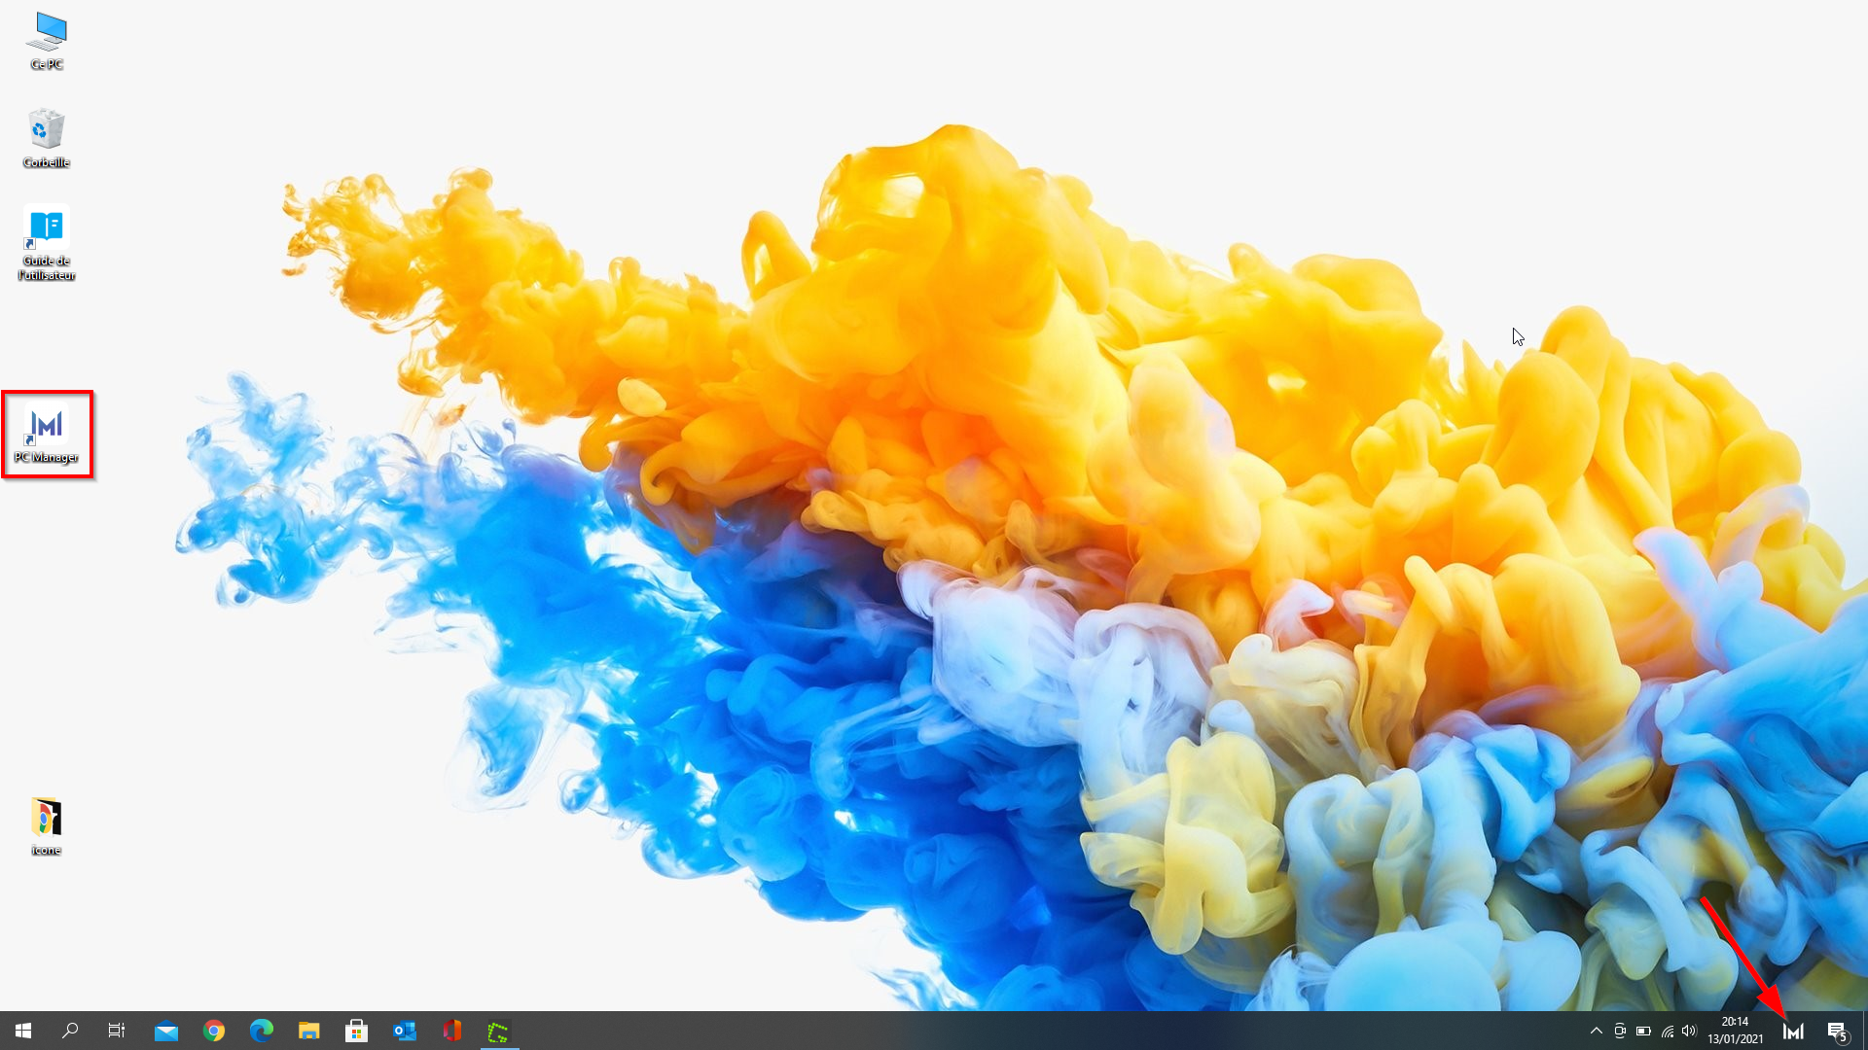The width and height of the screenshot is (1868, 1050).
Task: Open the Office app from the taskbar
Action: point(451,1030)
